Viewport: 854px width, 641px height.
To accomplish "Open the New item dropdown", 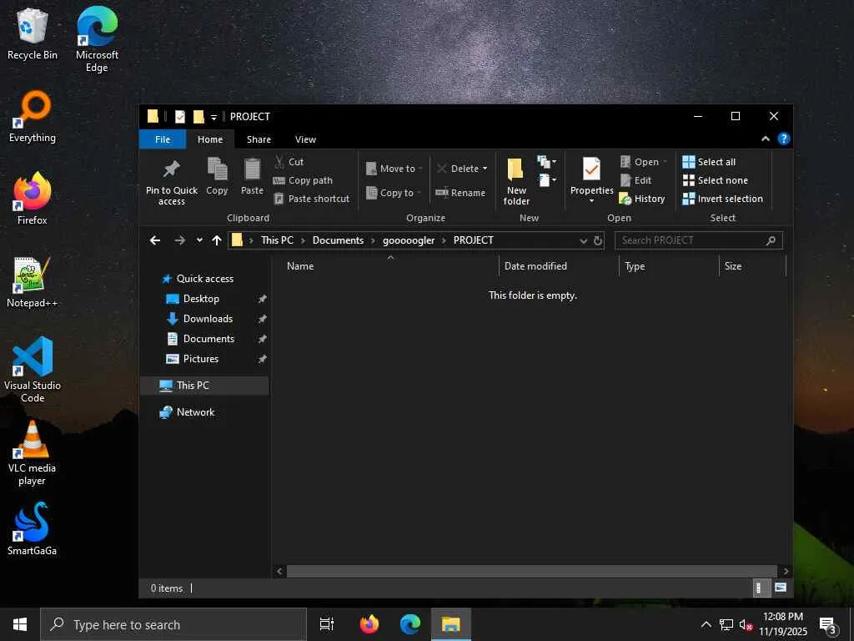I will click(x=547, y=162).
